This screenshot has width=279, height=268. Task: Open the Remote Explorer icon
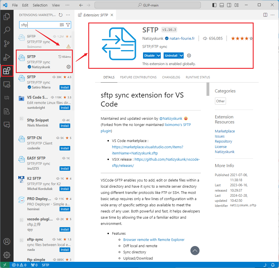pyautogui.click(x=7, y=85)
